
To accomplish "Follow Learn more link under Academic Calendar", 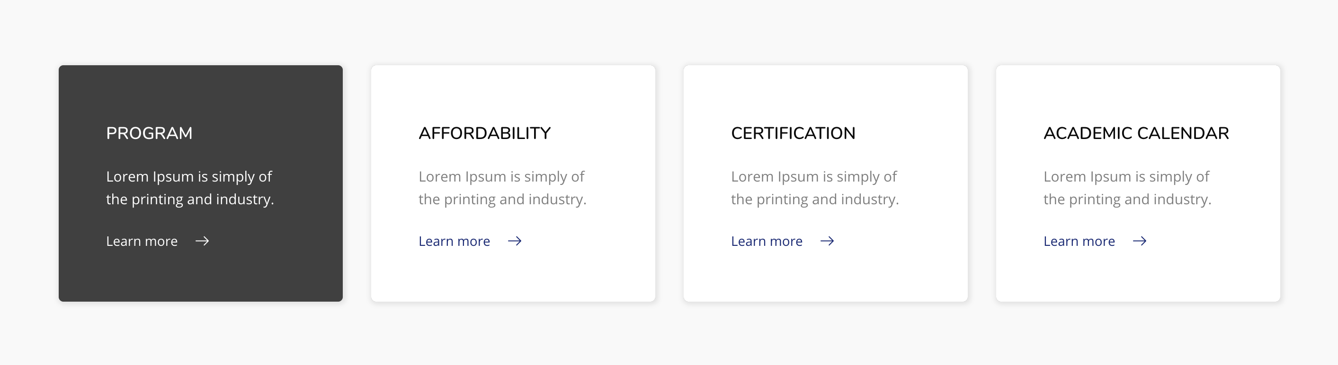I will (x=1079, y=241).
